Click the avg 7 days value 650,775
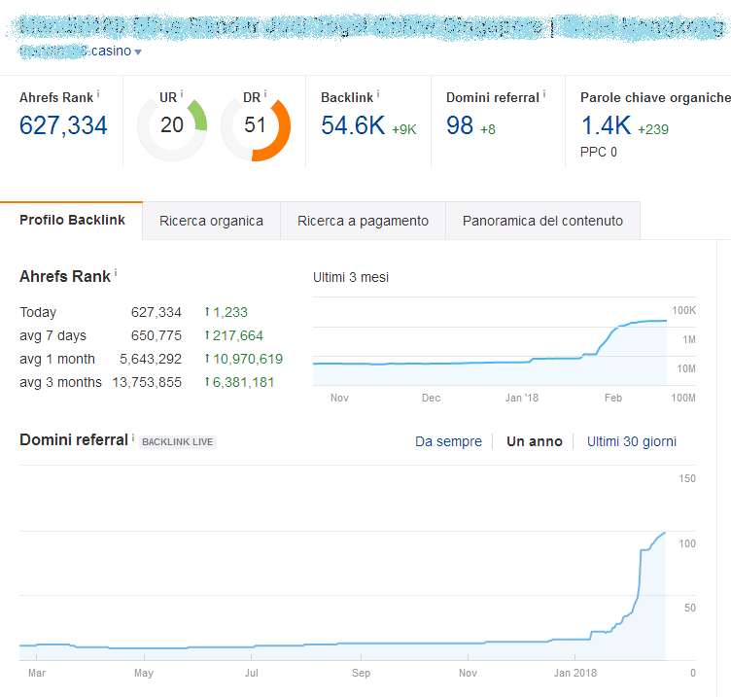Image resolution: width=731 pixels, height=697 pixels. 157,335
